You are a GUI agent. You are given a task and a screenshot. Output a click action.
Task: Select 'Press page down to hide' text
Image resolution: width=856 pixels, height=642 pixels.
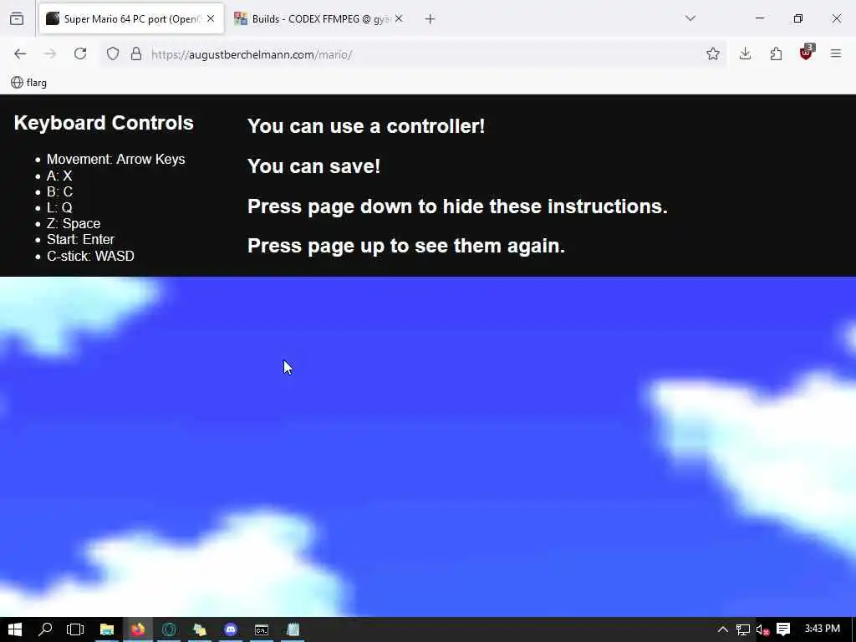pos(457,206)
